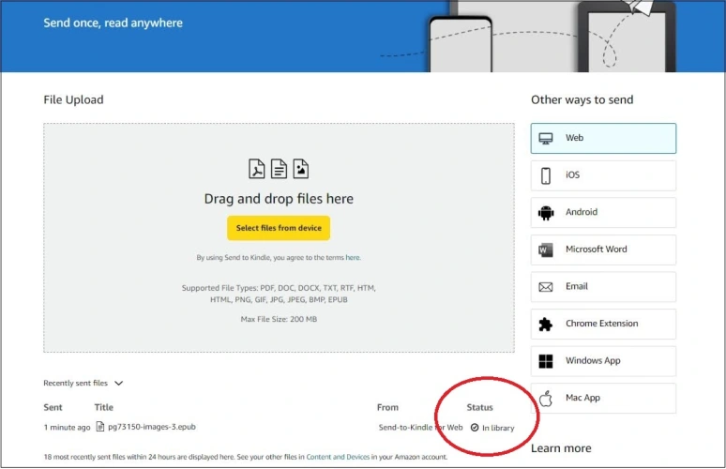Click pg73150-images-3.epub file title
This screenshot has width=726, height=469.
pyautogui.click(x=151, y=427)
